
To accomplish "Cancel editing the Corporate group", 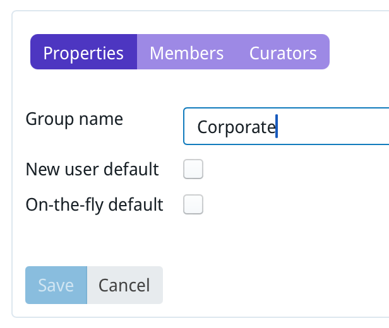I will click(x=124, y=285).
